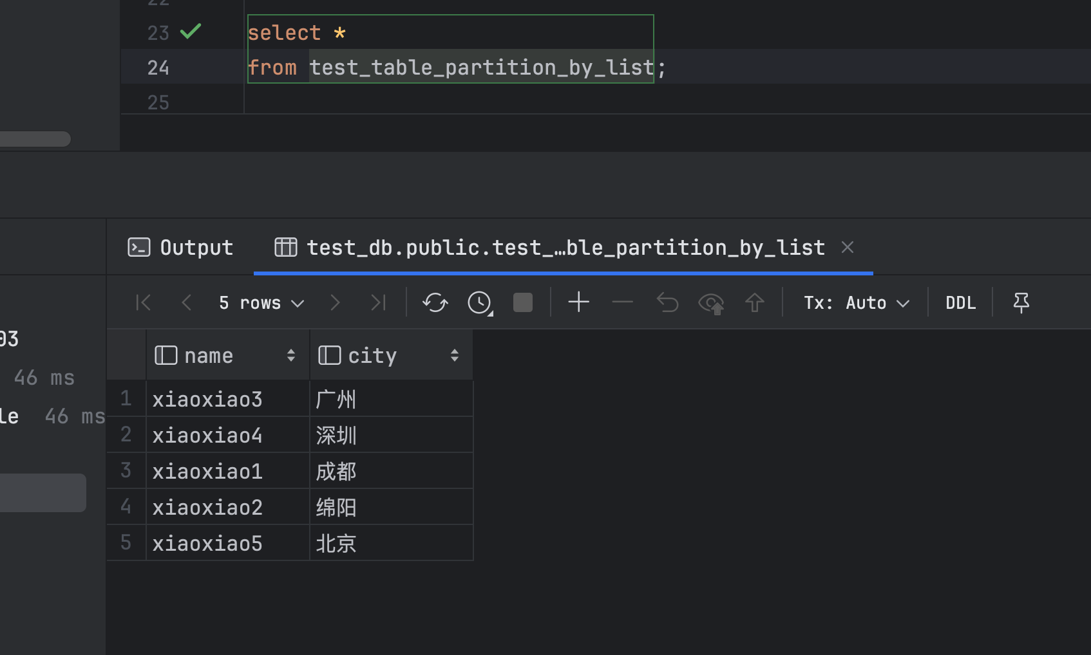This screenshot has width=1091, height=655.
Task: Select cell xiaoxiao3
Action: (228, 399)
